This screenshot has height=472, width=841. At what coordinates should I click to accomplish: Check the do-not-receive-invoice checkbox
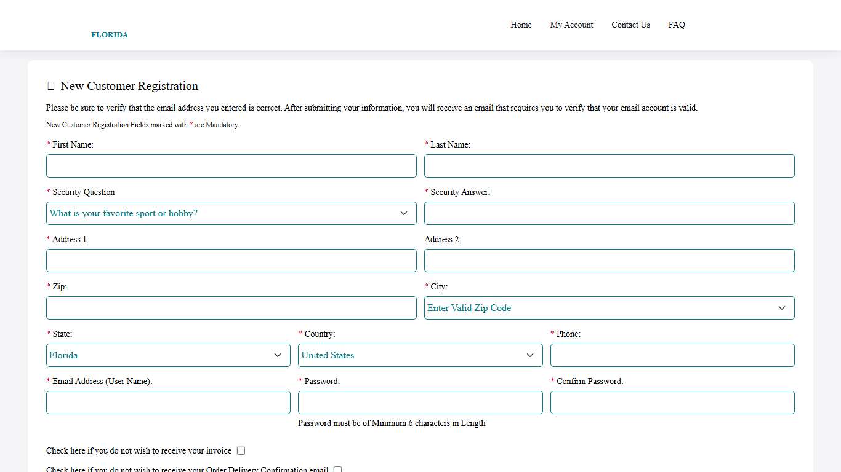(241, 450)
